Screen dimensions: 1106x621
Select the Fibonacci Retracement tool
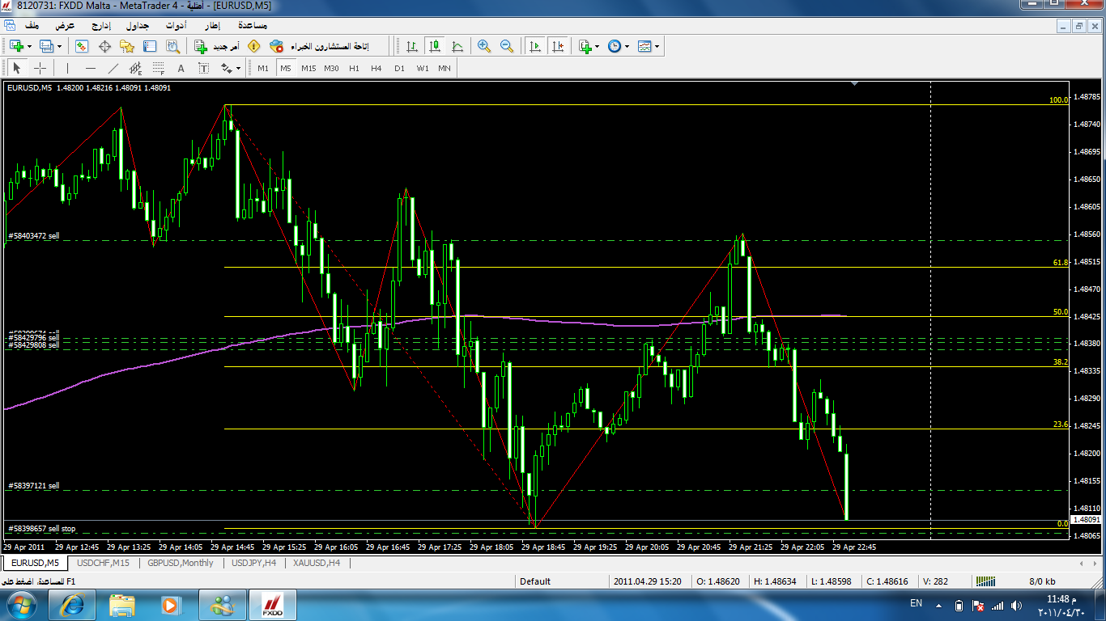[x=158, y=69]
